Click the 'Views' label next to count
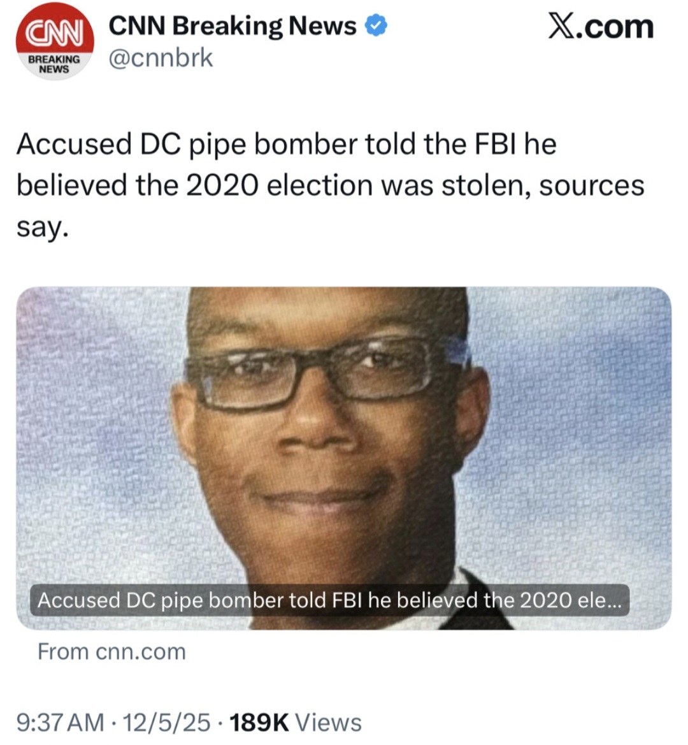The height and width of the screenshot is (745, 688). 329,723
